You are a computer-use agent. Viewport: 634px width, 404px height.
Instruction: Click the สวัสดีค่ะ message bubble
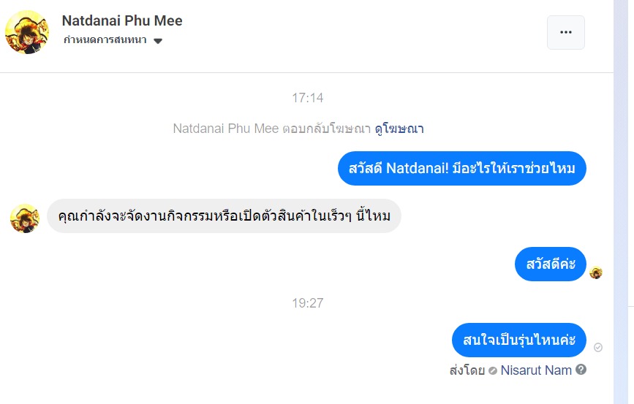(551, 264)
